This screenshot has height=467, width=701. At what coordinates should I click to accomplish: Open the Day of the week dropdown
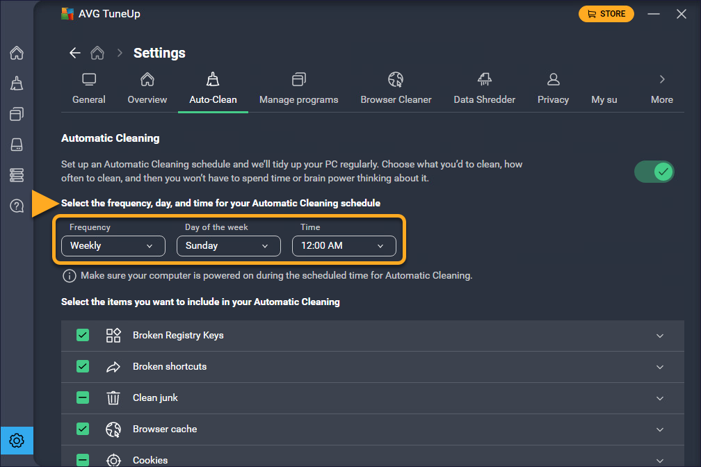(x=228, y=246)
